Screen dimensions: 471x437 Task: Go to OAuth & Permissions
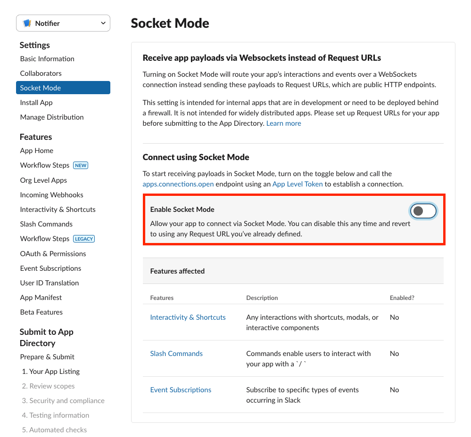click(53, 254)
